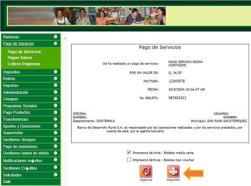
Task: Expand the Programas Sociales arrow icon
Action: [x=55, y=106]
